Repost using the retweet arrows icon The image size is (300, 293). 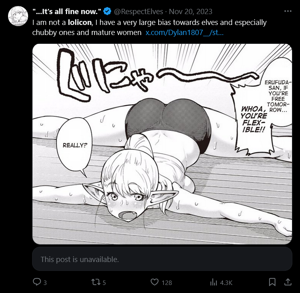point(96,282)
